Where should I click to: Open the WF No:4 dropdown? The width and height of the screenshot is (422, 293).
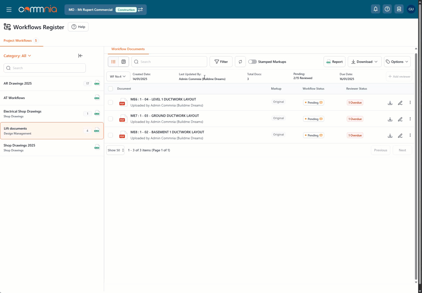(x=118, y=77)
